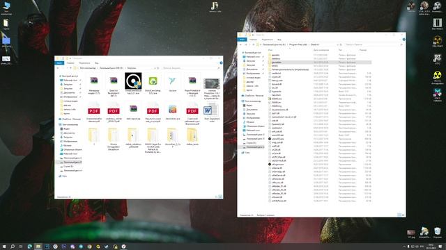Open the yellow radiation icon below the GTO shortcut
446x250 pixels.
(x=437, y=77)
